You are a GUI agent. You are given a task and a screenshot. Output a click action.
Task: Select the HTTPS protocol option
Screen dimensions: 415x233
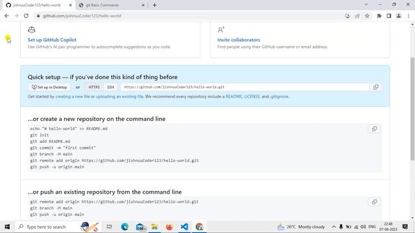pos(94,87)
